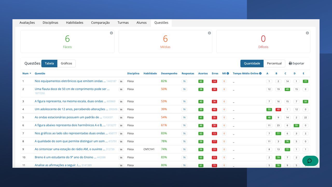Open question 'A figura abaixo representa dois harmônicos'

click(70, 125)
